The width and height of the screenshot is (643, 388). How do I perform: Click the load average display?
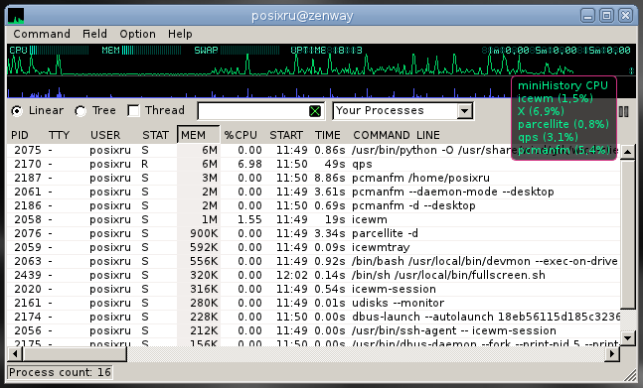(557, 51)
